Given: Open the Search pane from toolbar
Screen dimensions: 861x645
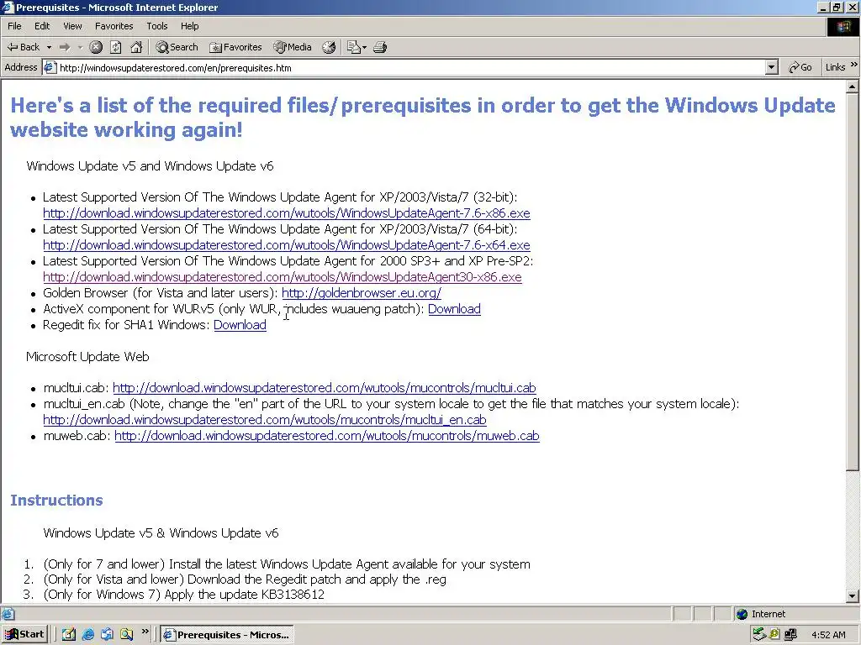Looking at the screenshot, I should (177, 47).
